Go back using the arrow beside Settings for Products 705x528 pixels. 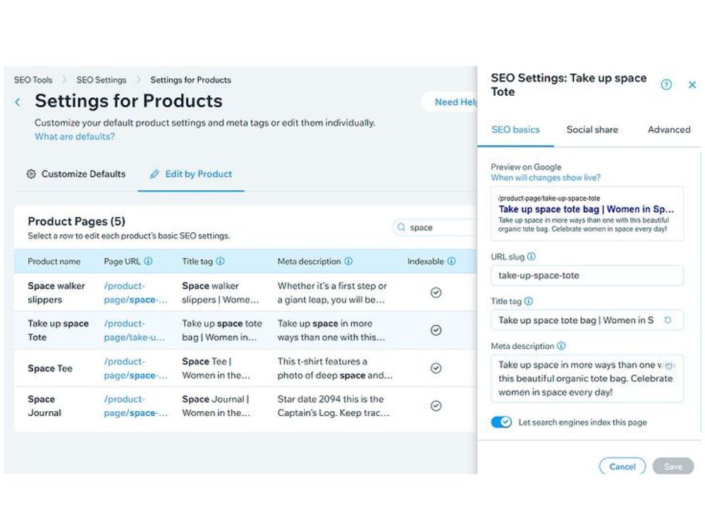pos(18,102)
